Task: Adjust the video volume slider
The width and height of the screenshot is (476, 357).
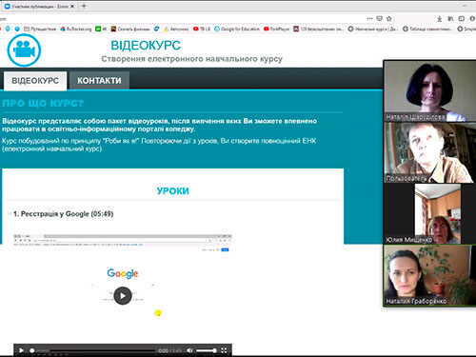Action: click(x=207, y=350)
